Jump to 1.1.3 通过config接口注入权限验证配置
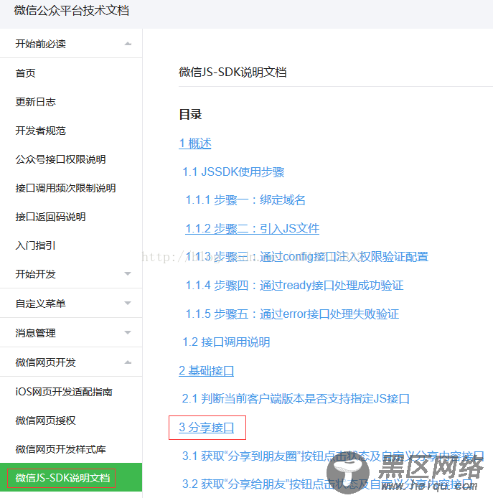Image resolution: width=493 pixels, height=498 pixels. click(x=307, y=257)
